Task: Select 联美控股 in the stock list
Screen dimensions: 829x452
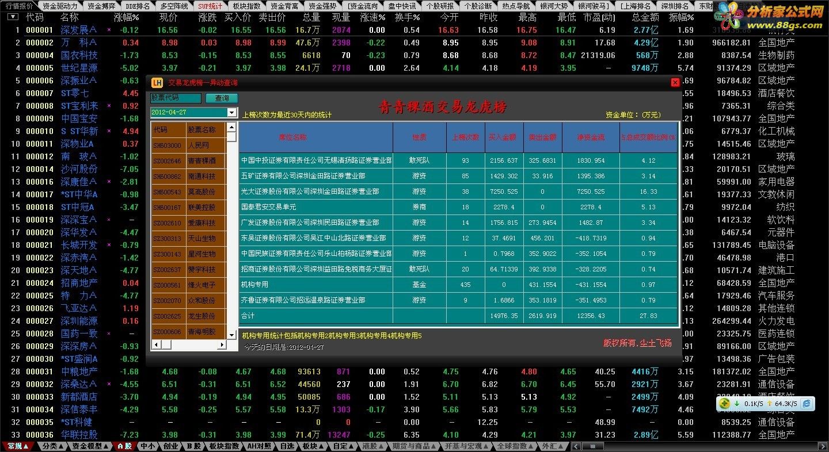Action: point(201,208)
